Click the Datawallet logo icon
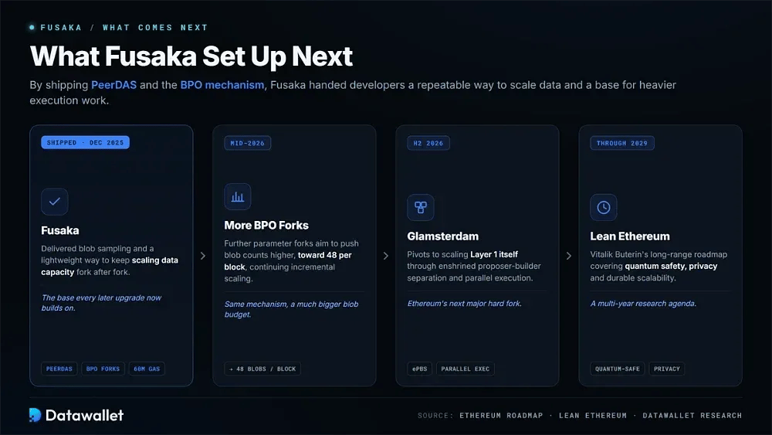Screen dimensions: 772x435 [35, 415]
